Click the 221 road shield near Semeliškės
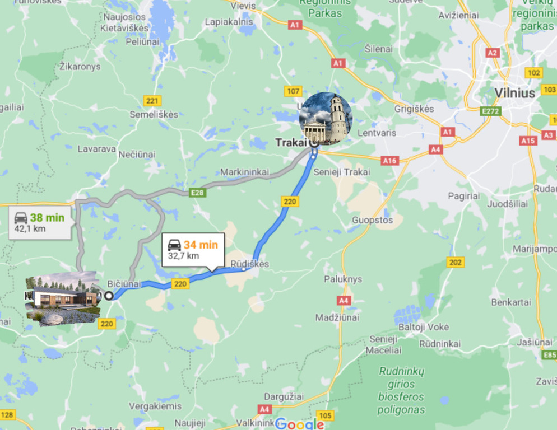This screenshot has height=430, width=557. [152, 101]
